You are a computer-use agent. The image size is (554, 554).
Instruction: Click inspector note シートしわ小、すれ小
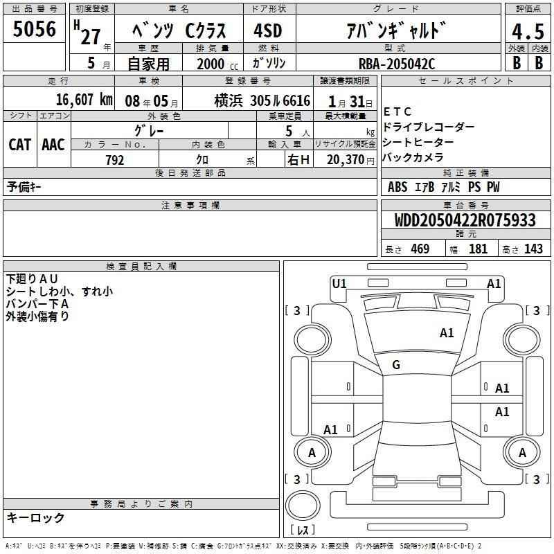click(x=60, y=291)
